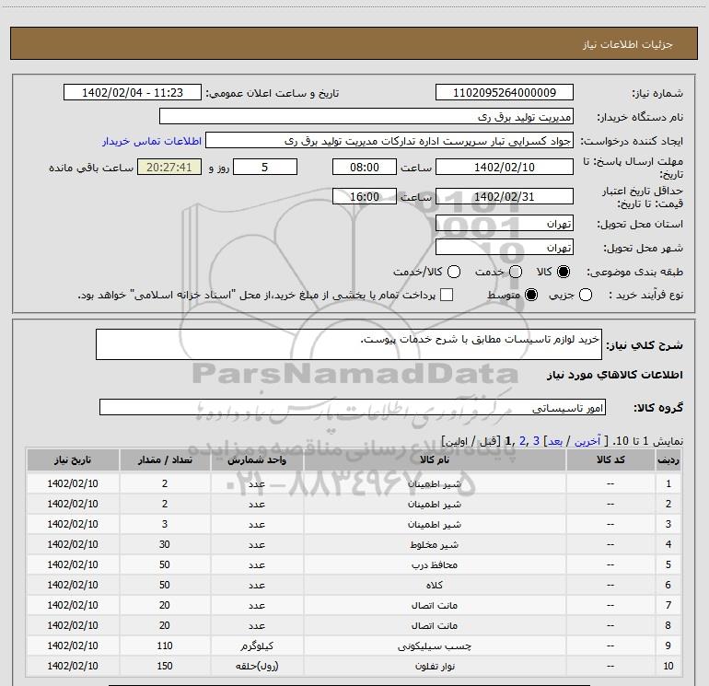
Task: Tick the اسناد خزانه اسلامی payment checkbox
Action: pos(447,295)
